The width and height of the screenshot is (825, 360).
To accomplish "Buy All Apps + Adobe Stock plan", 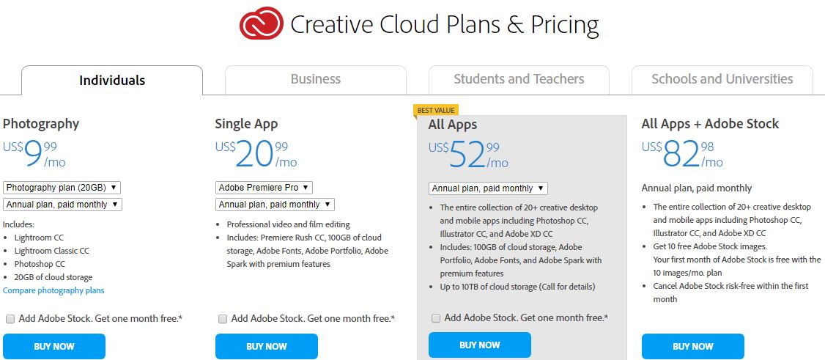I will tap(693, 346).
